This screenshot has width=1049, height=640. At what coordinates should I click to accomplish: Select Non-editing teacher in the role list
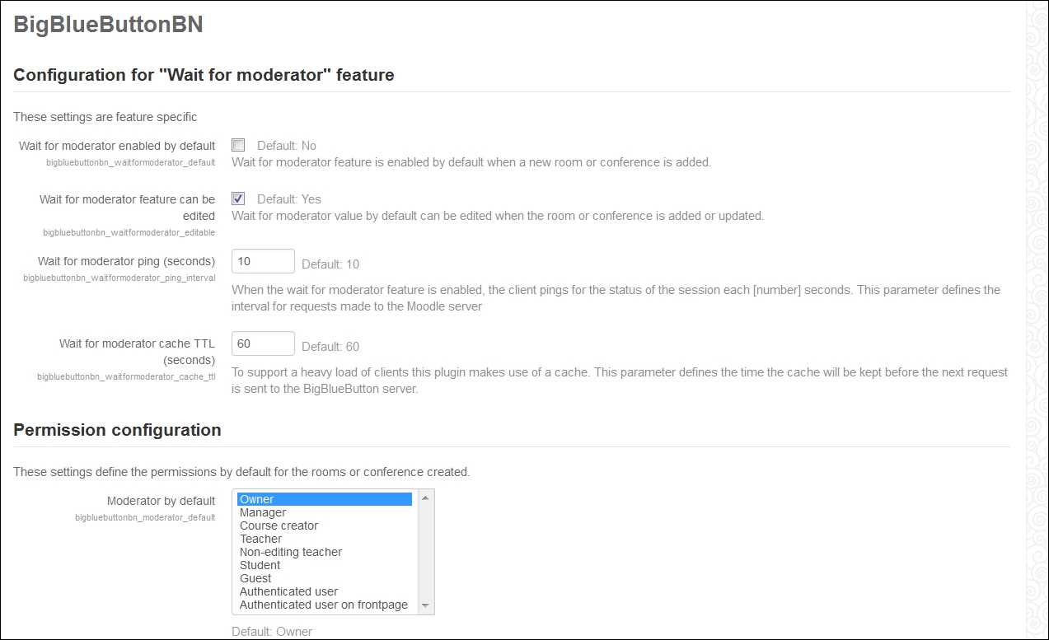(x=325, y=552)
